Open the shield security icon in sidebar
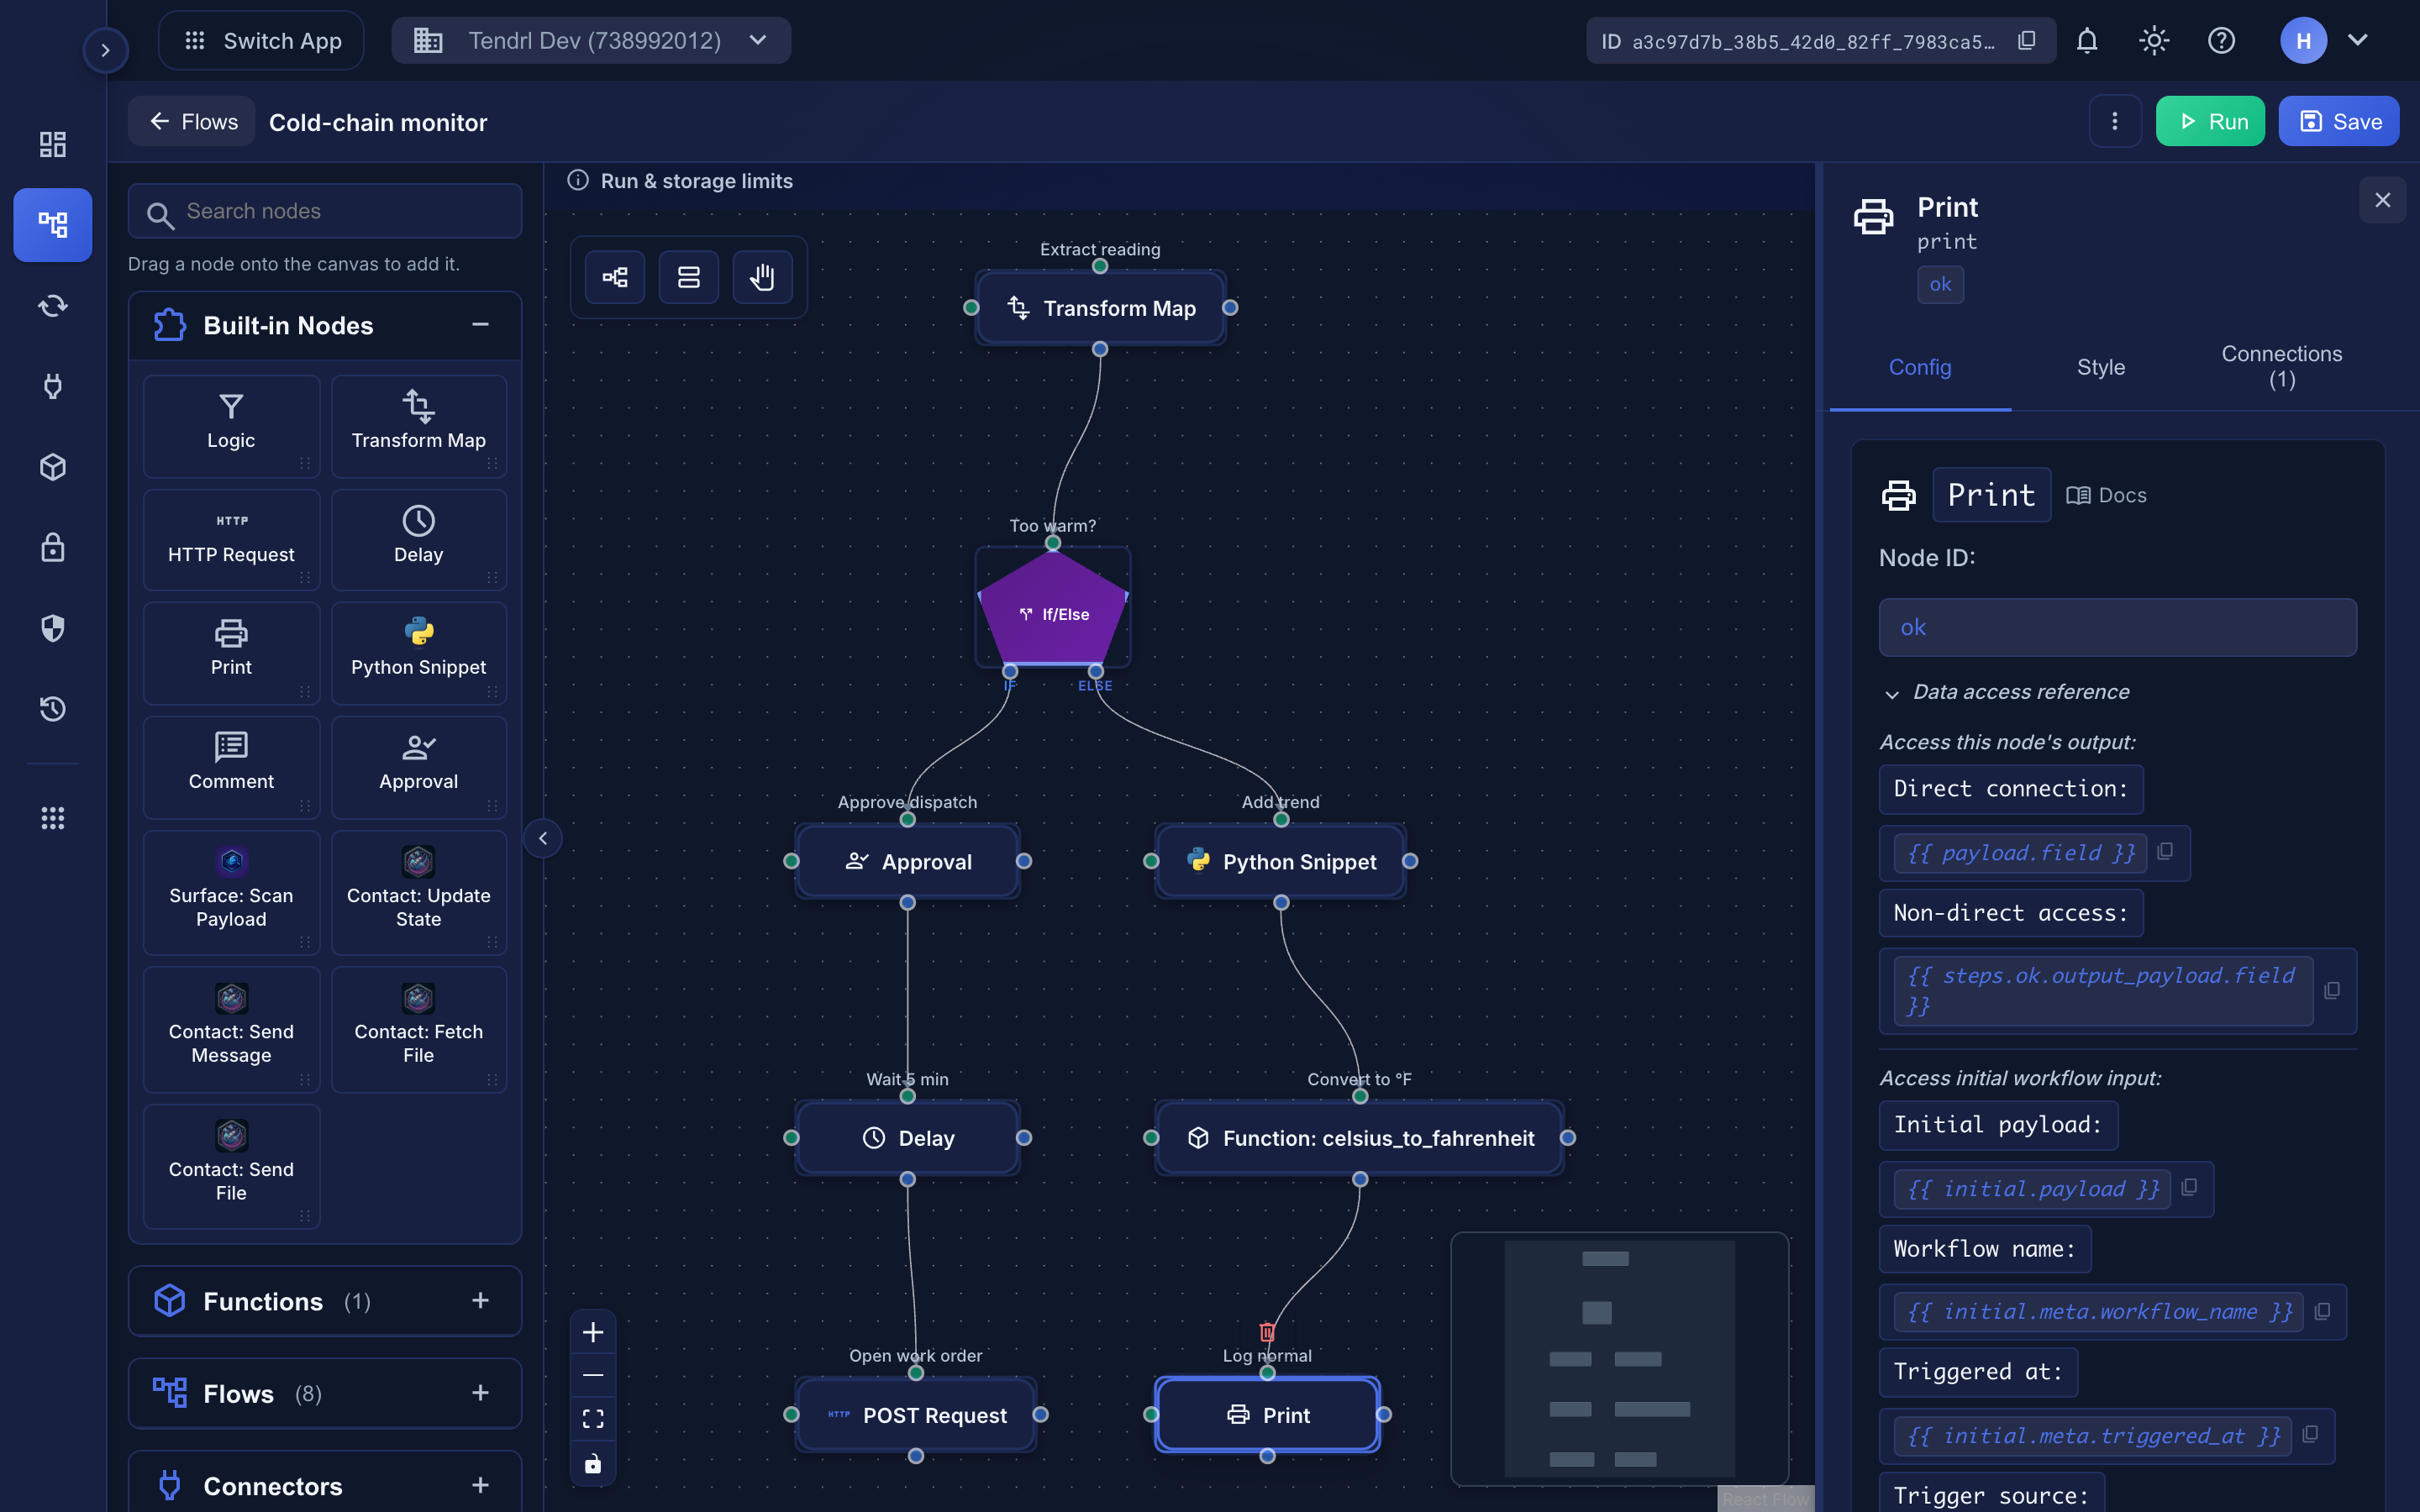 53,628
